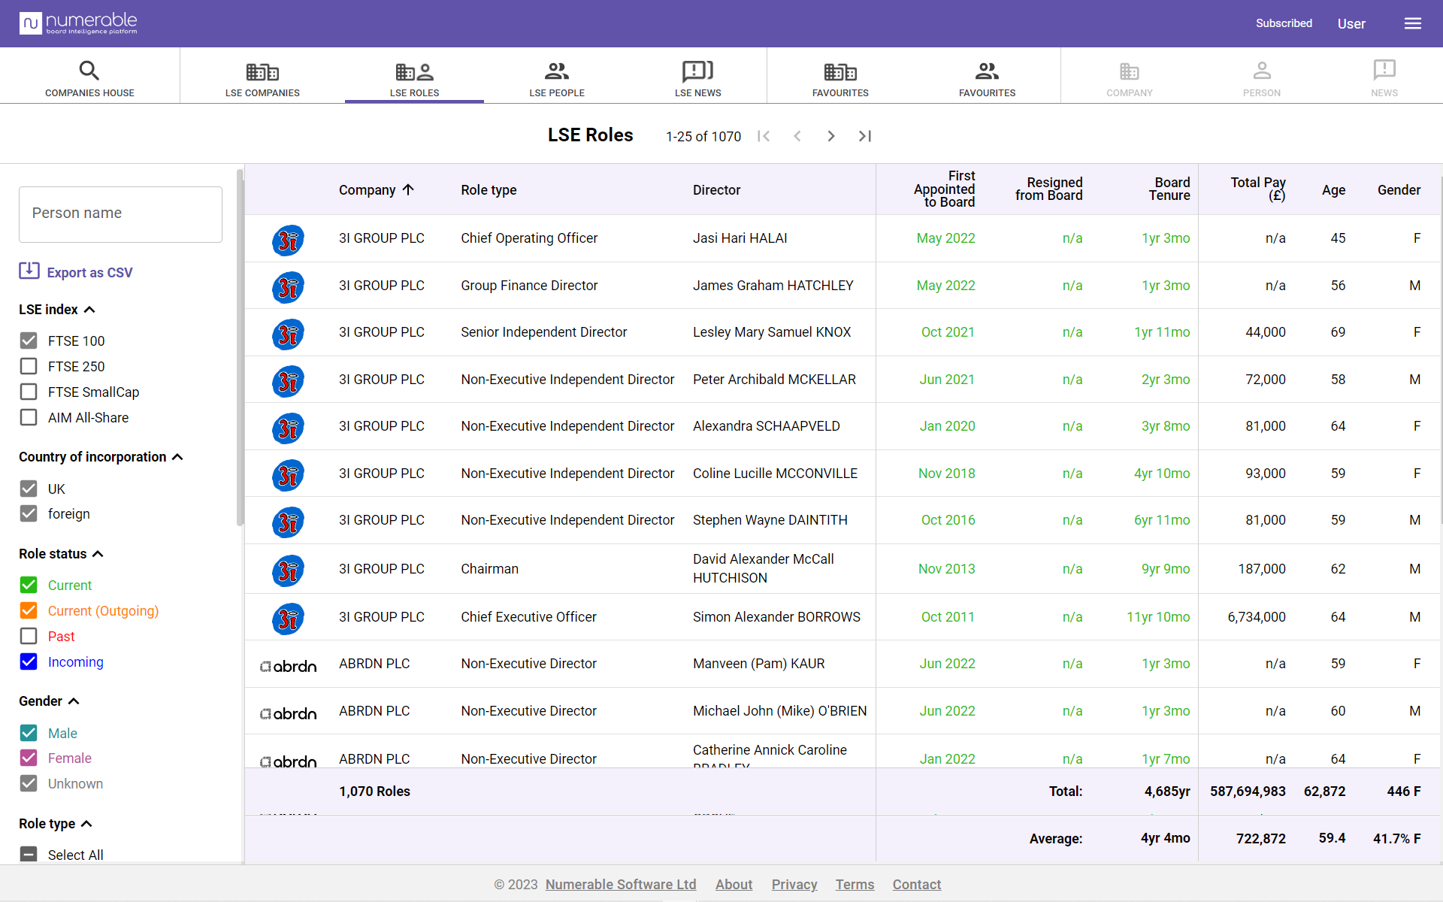Click the Export as CSV icon

pyautogui.click(x=29, y=271)
